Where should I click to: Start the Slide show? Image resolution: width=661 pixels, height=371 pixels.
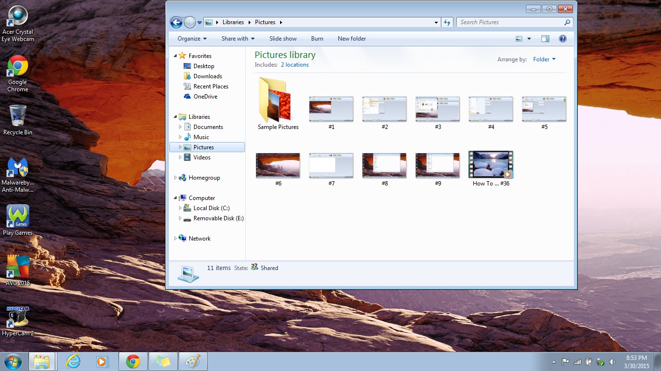click(283, 39)
